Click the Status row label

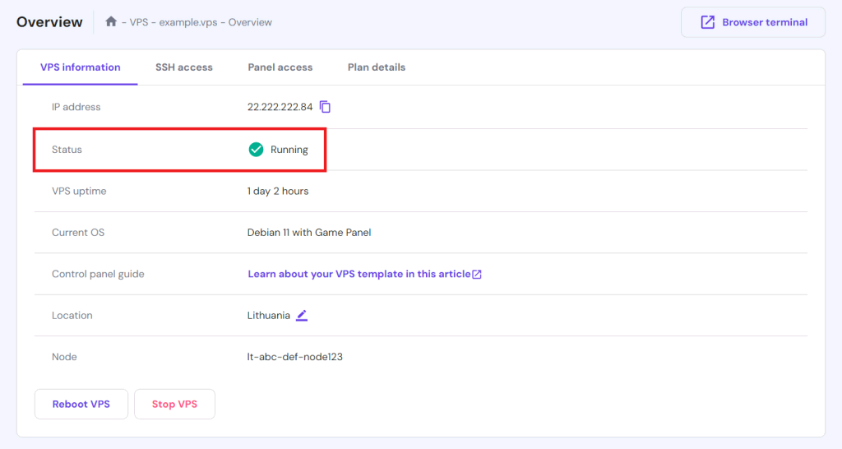[67, 150]
